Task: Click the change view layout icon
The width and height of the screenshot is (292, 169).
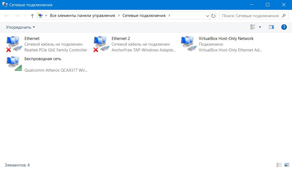Action: [253, 27]
